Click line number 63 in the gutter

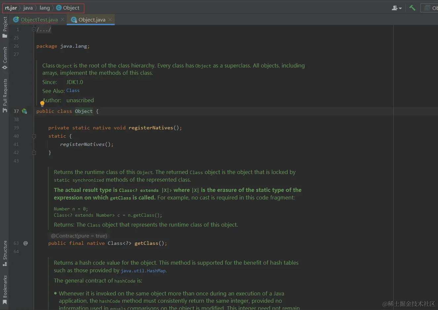tap(16, 243)
